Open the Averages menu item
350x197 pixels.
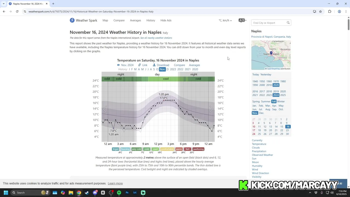pyautogui.click(x=135, y=21)
